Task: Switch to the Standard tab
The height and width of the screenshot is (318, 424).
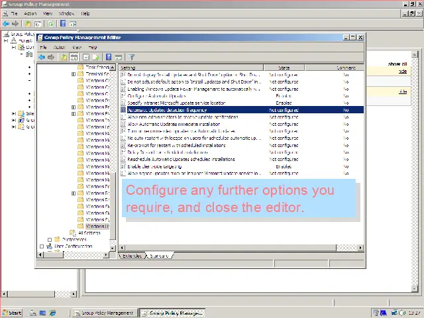Action: tap(159, 256)
